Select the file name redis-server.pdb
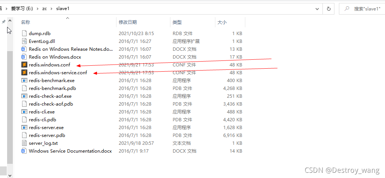385x178 pixels. coord(47,135)
